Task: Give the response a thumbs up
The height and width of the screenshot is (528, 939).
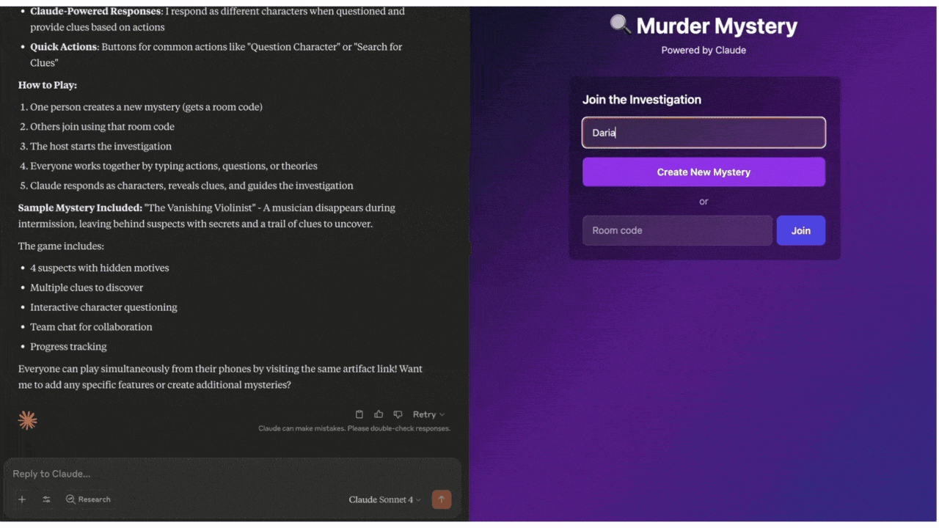Action: click(x=379, y=414)
